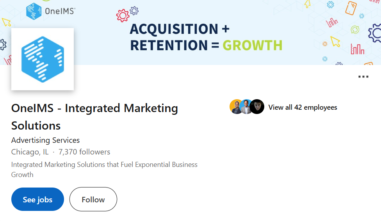The width and height of the screenshot is (381, 221).
Task: Click the large OneIMS company logo thumbnail
Action: pos(43,59)
